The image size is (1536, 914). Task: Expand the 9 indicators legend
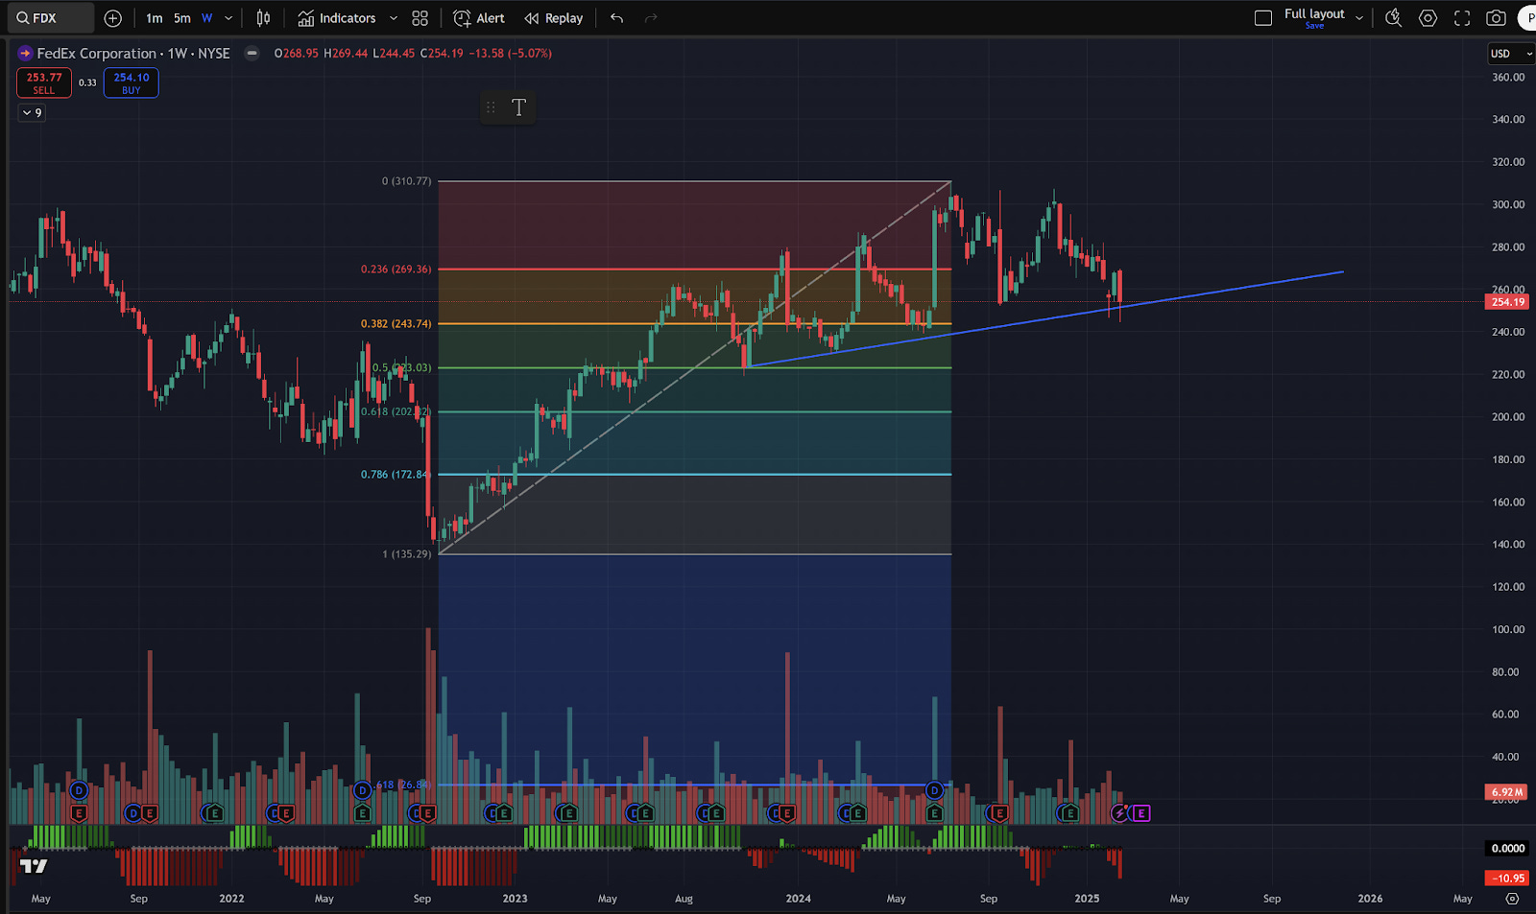pos(32,112)
